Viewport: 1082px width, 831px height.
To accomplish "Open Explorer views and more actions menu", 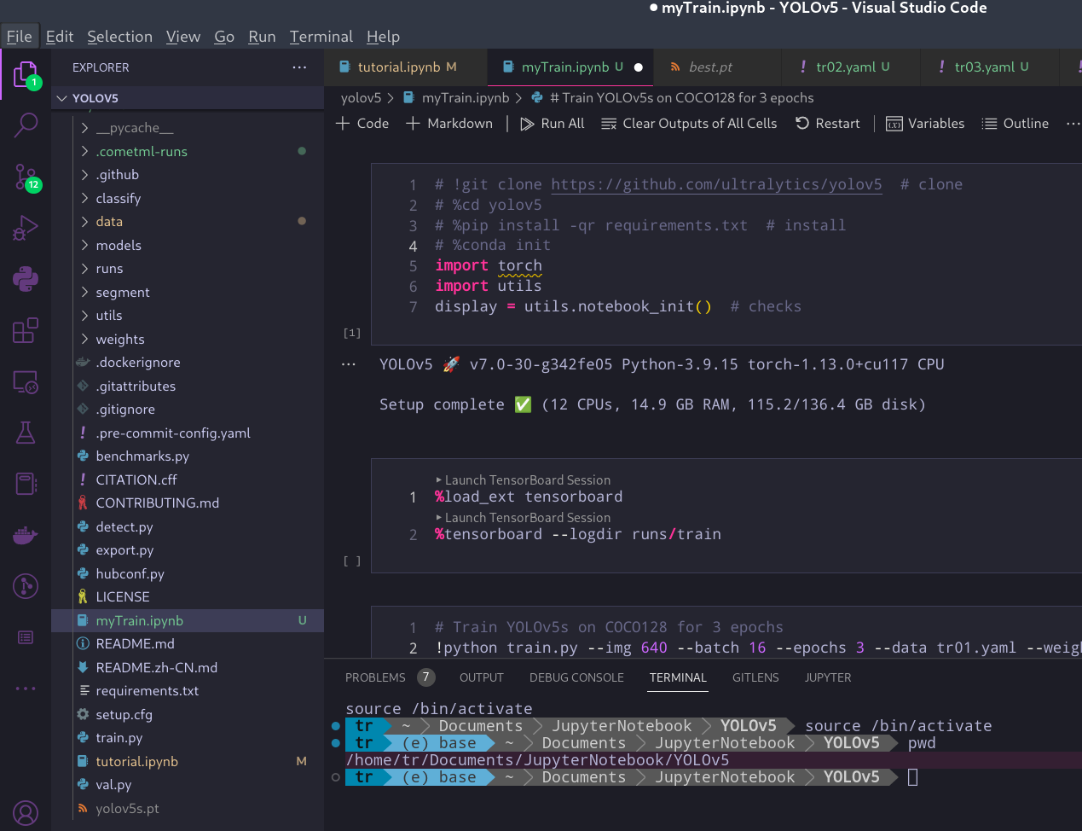I will pyautogui.click(x=299, y=67).
